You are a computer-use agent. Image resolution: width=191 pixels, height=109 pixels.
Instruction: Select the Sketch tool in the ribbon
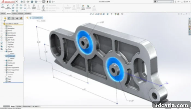(x=3, y=6)
